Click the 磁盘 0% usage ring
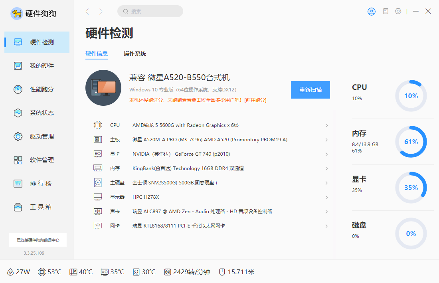 pos(411,234)
